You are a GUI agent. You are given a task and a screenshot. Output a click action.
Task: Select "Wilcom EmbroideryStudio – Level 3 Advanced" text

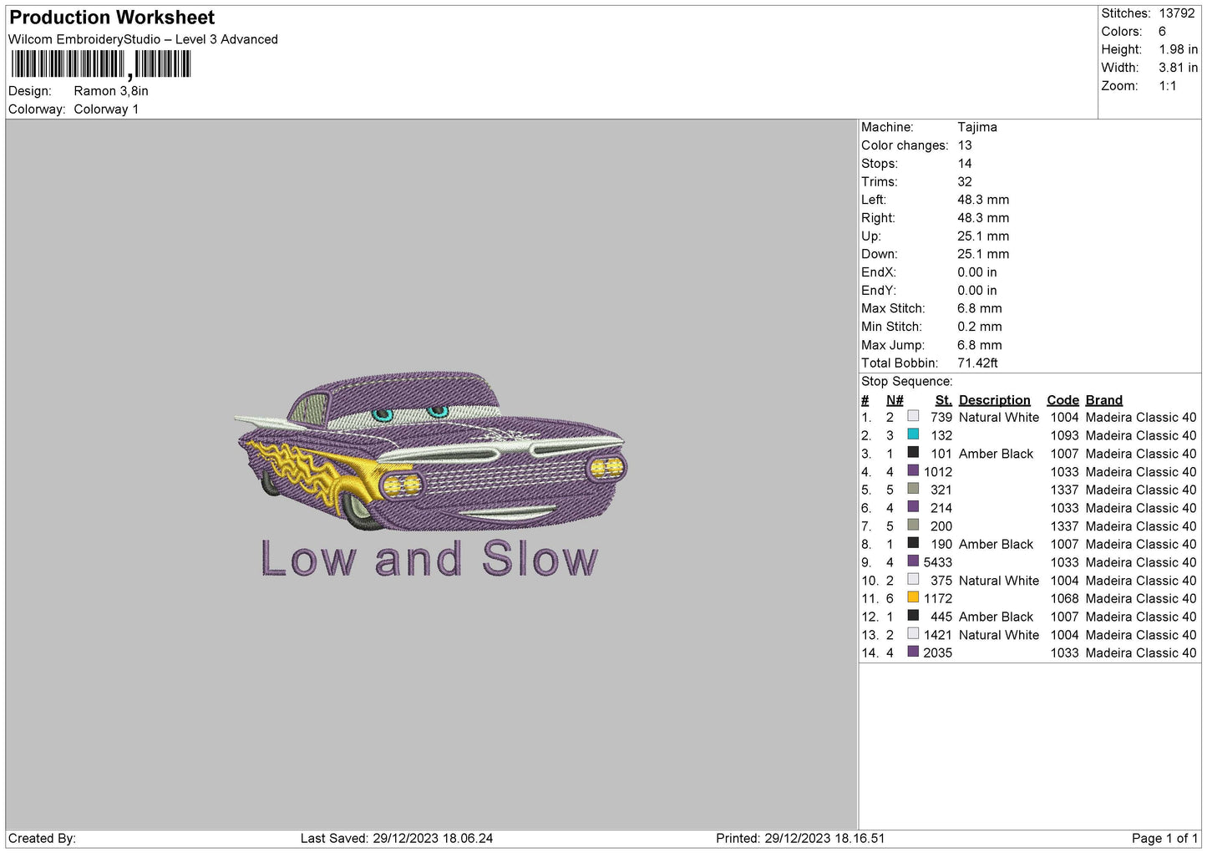pos(143,39)
